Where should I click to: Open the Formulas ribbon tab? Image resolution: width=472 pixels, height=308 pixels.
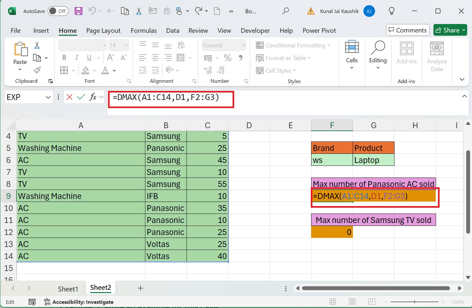point(144,31)
